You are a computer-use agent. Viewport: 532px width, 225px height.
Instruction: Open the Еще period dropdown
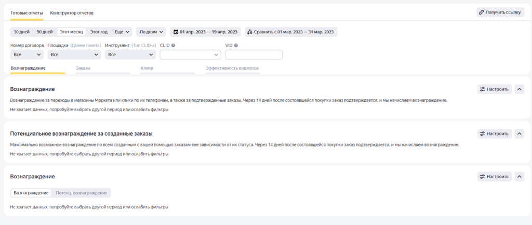coord(122,32)
